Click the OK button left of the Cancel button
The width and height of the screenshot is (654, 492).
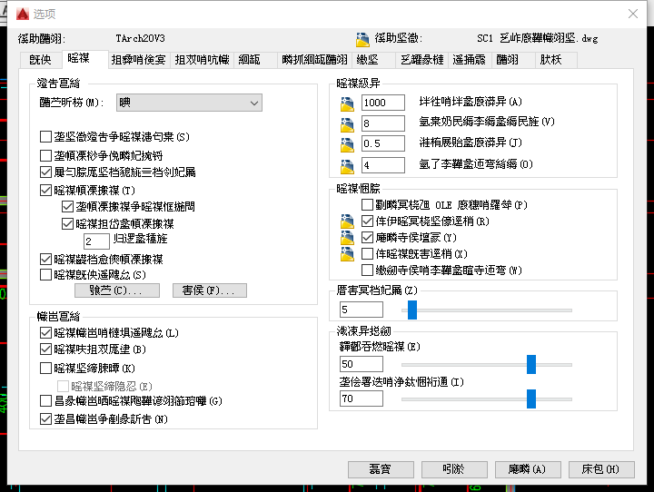click(x=381, y=469)
